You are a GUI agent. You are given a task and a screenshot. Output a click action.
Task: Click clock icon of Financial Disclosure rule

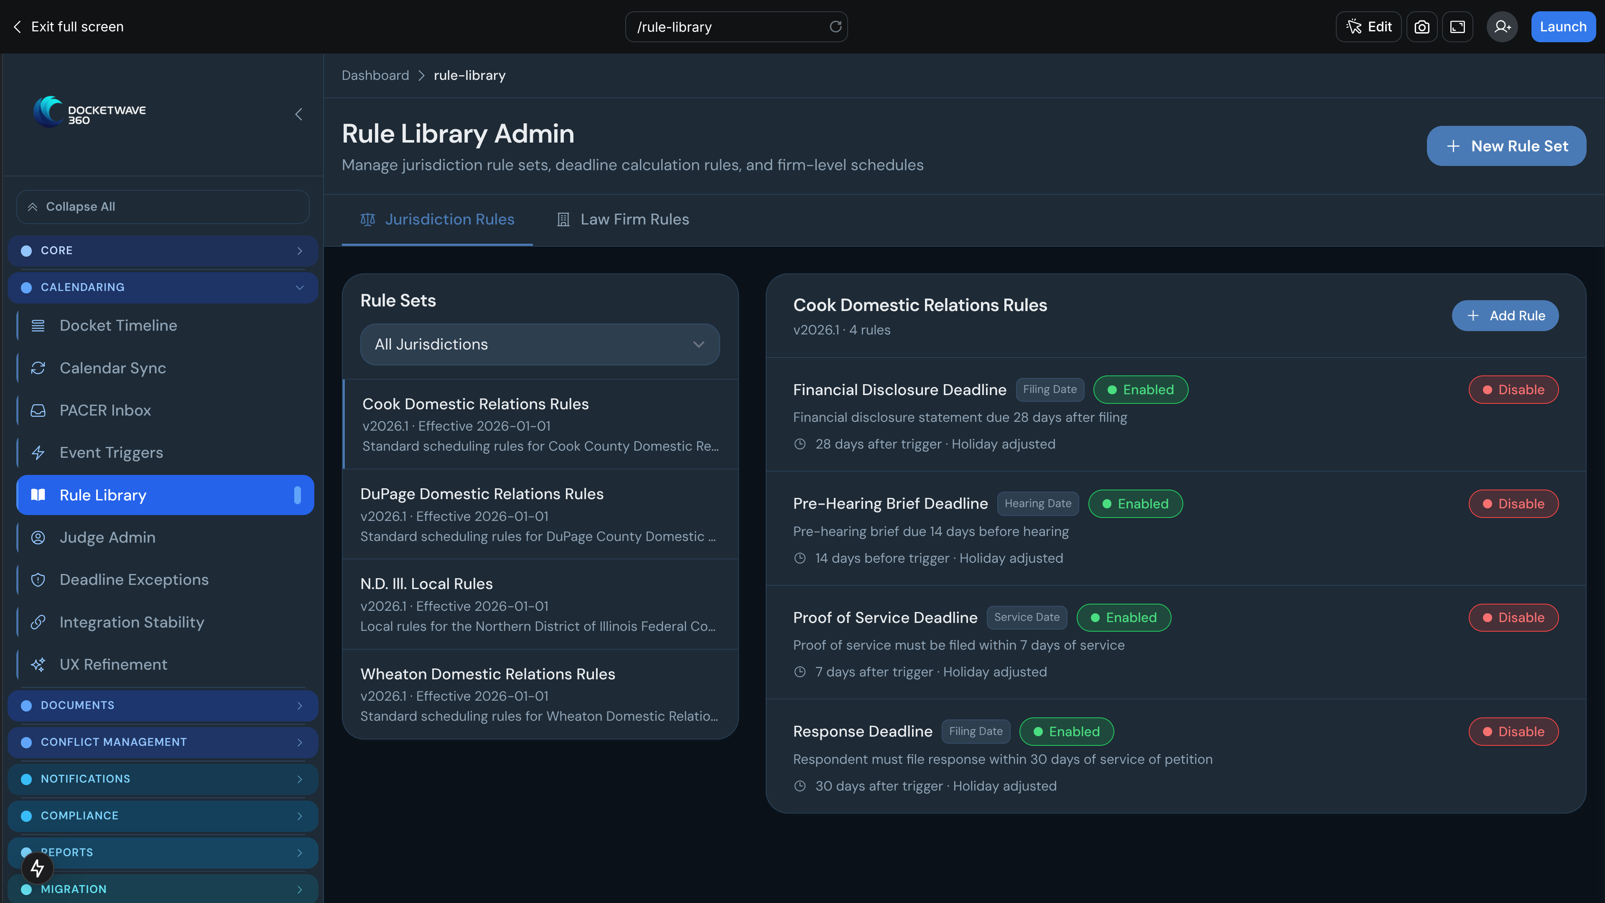800,444
